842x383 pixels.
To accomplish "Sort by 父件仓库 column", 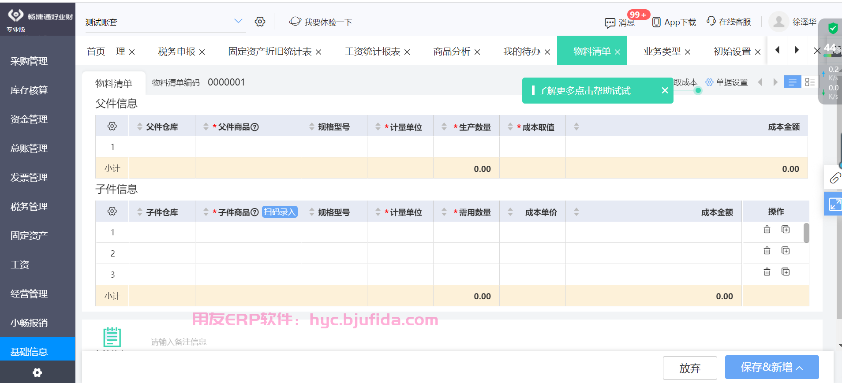I will pyautogui.click(x=139, y=127).
